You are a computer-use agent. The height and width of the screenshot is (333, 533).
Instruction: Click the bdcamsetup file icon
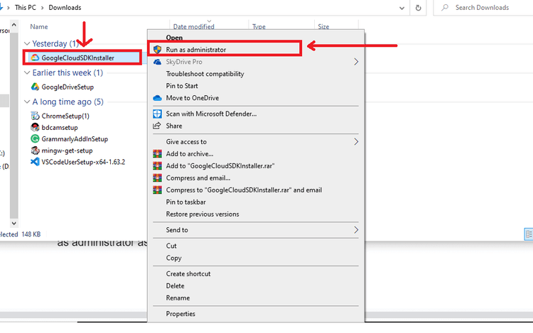pyautogui.click(x=34, y=127)
